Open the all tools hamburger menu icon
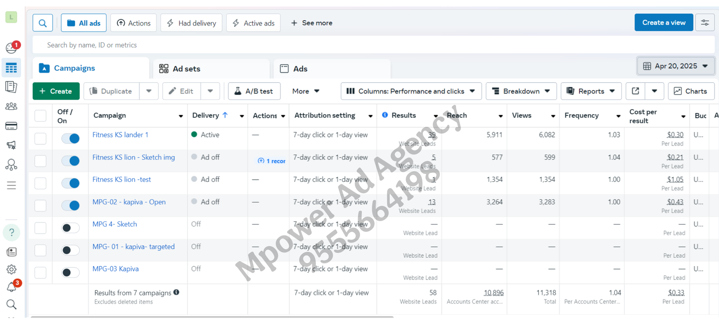Image resolution: width=719 pixels, height=324 pixels. (11, 185)
